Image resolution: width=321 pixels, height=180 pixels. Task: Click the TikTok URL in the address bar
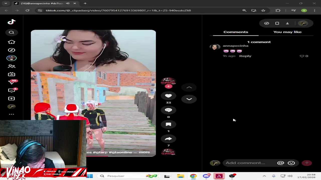118,10
